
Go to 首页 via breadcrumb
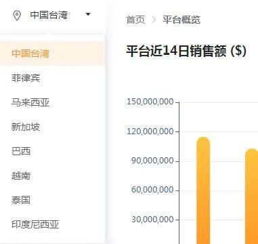(x=135, y=20)
